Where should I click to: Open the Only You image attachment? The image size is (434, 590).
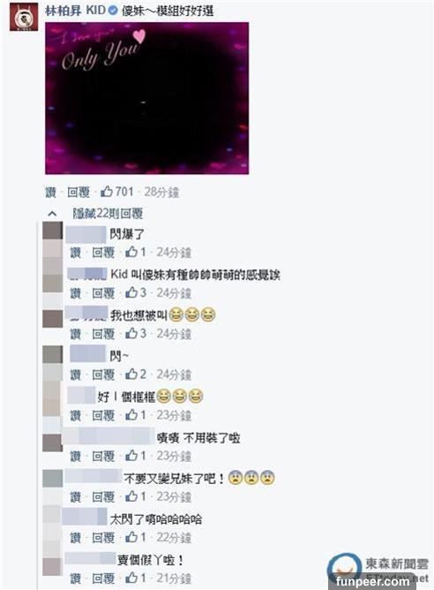(x=147, y=98)
